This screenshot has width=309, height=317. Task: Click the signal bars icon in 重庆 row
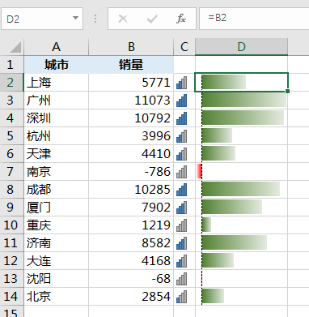click(x=181, y=225)
